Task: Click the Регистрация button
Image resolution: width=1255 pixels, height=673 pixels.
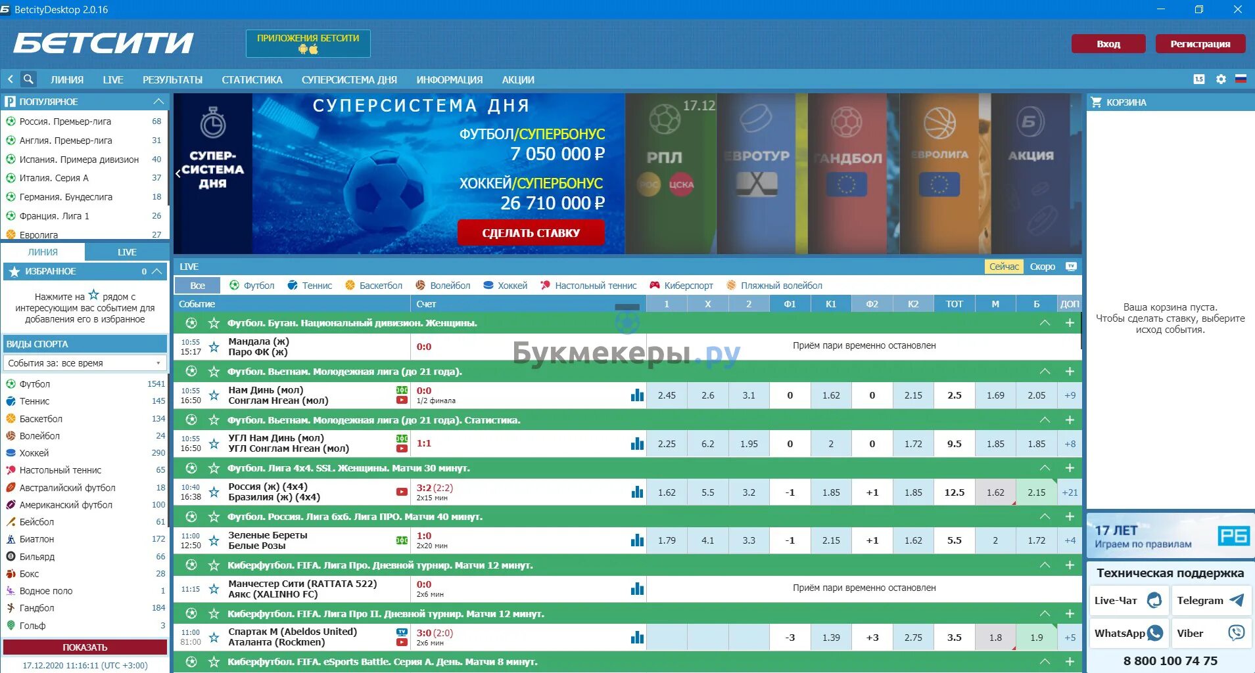Action: click(x=1200, y=44)
